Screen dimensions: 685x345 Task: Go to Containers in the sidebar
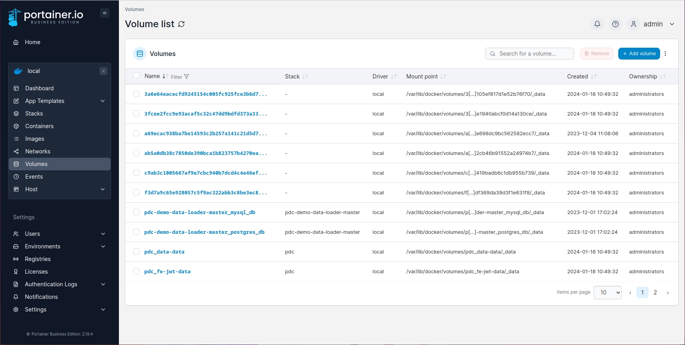tap(39, 126)
